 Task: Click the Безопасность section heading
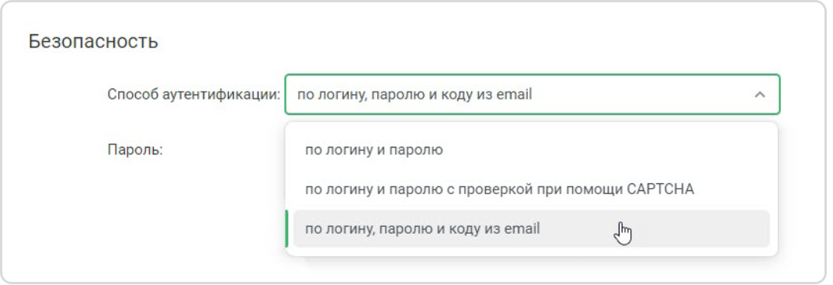point(93,41)
